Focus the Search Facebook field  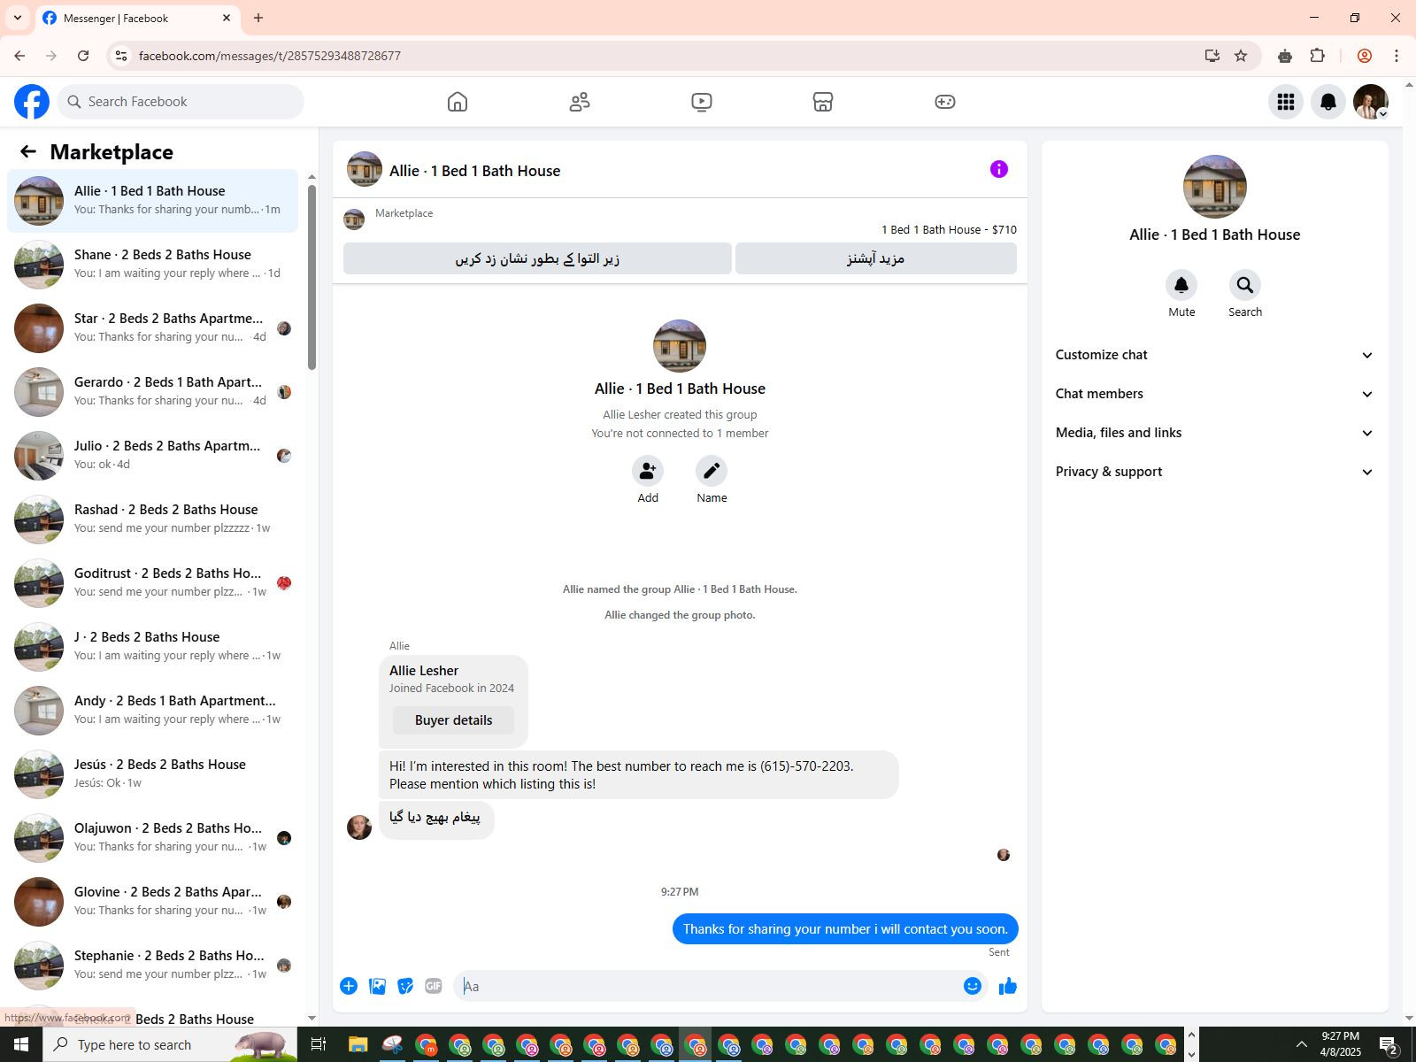[x=181, y=102]
